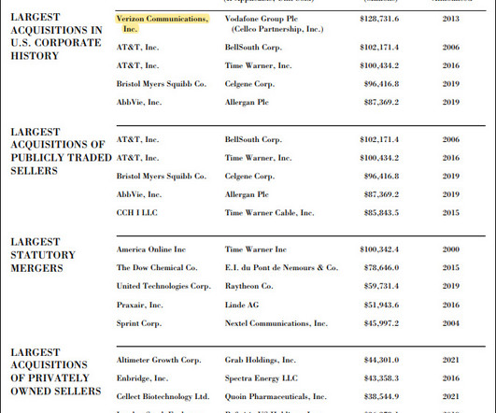Screen dimensions: 496x413
Task: Select 'Linde AG' seller name
Action: pos(242,306)
